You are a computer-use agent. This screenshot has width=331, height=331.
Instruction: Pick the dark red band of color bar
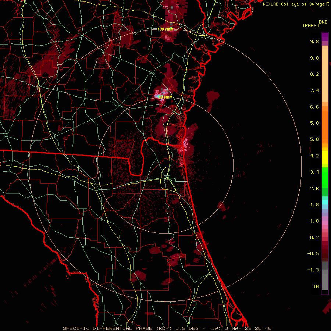[325, 249]
